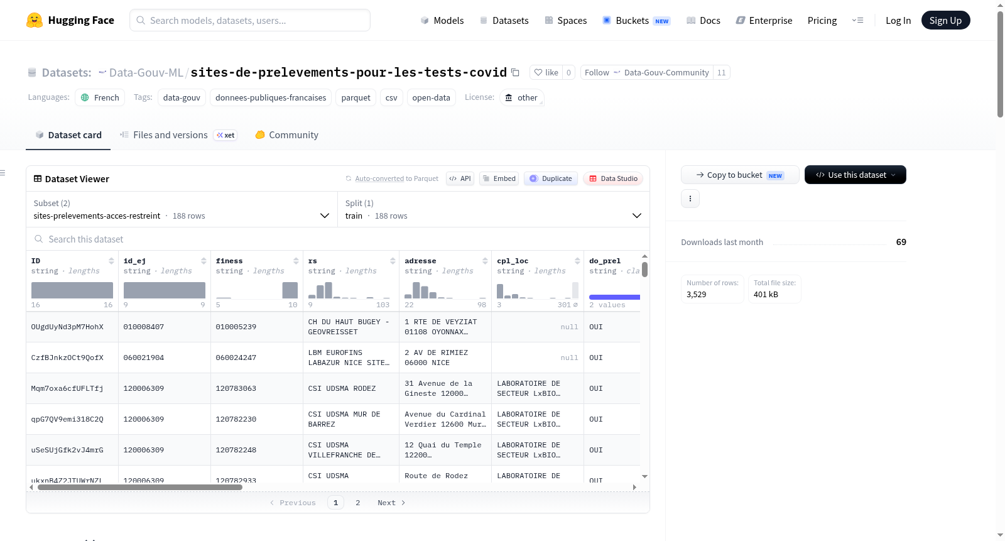The height and width of the screenshot is (541, 1005).
Task: Duplicate this dataset
Action: coord(551,178)
